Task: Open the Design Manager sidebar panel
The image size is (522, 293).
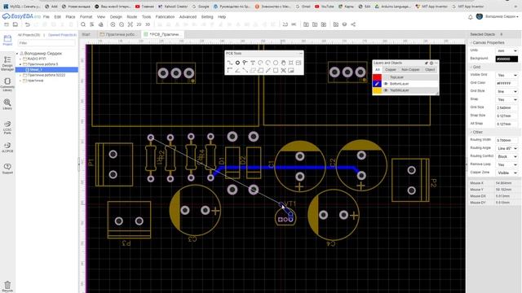Action: tap(7, 63)
